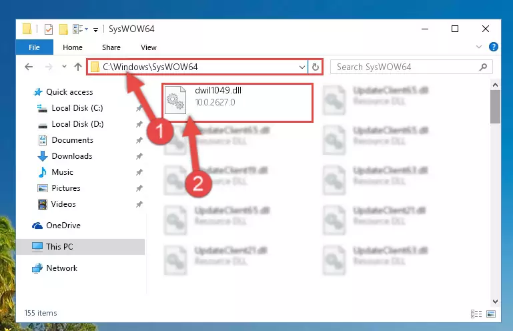Open Local Disk (D:) in sidebar
This screenshot has width=513, height=331.
point(71,124)
